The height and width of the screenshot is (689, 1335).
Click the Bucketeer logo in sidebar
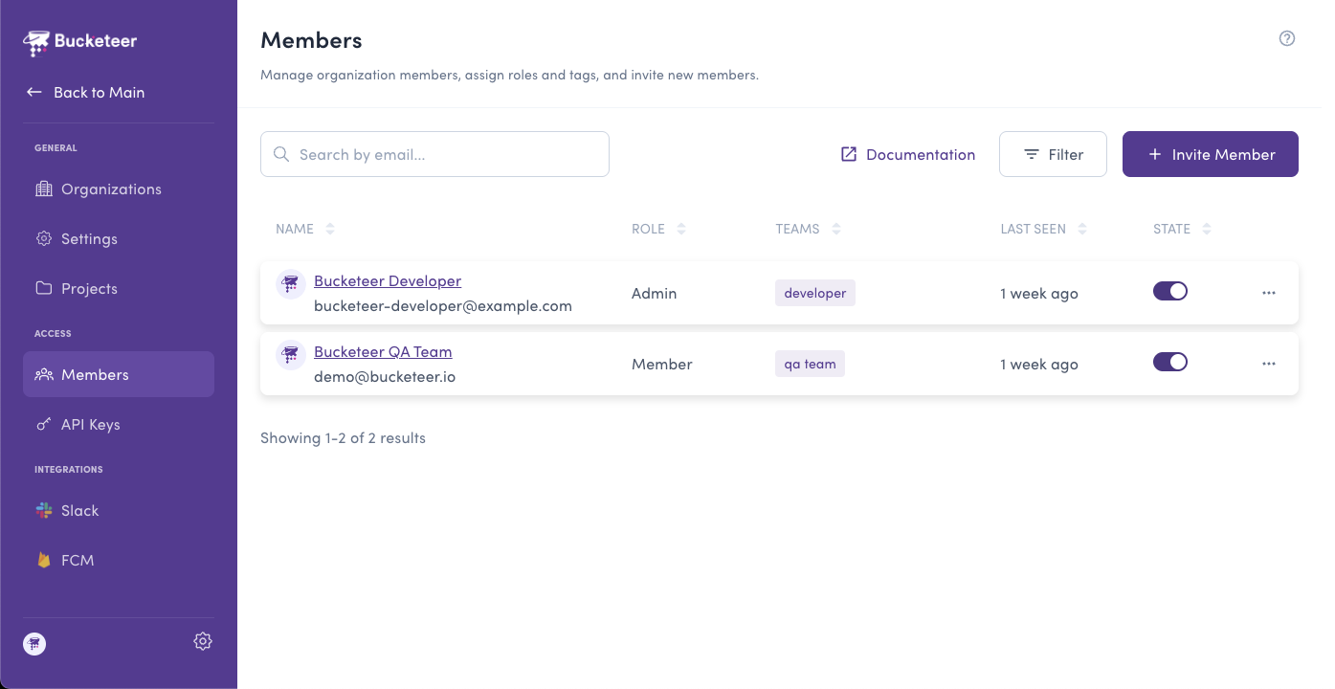pyautogui.click(x=80, y=41)
